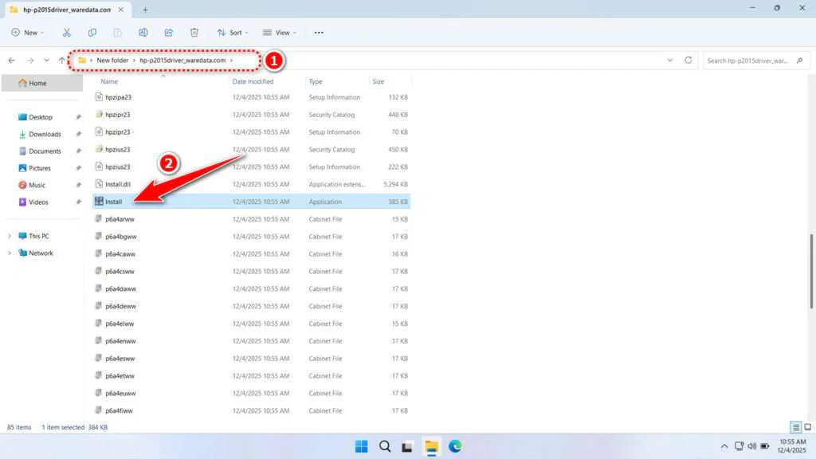
Task: Open the See more three-dots menu
Action: [x=319, y=33]
